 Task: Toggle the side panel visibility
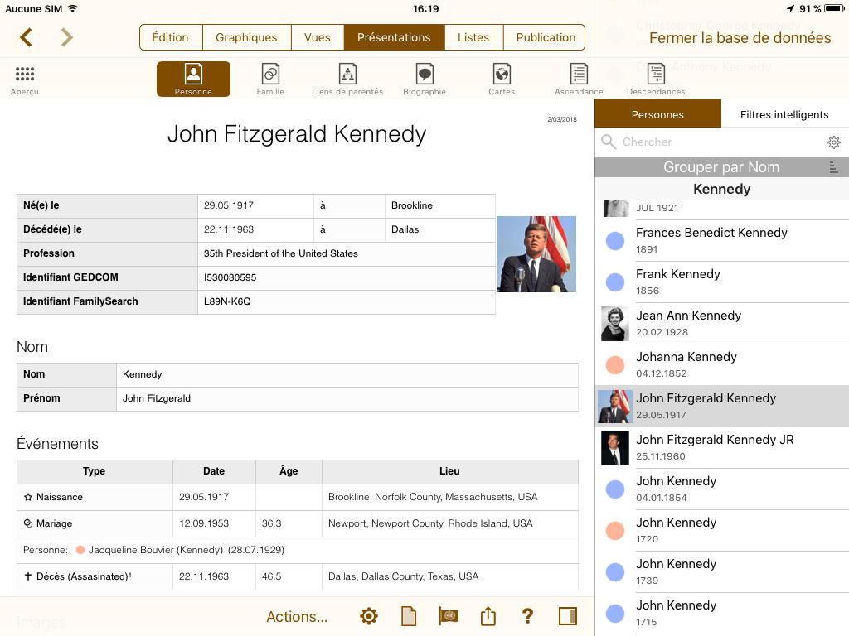coord(567,616)
